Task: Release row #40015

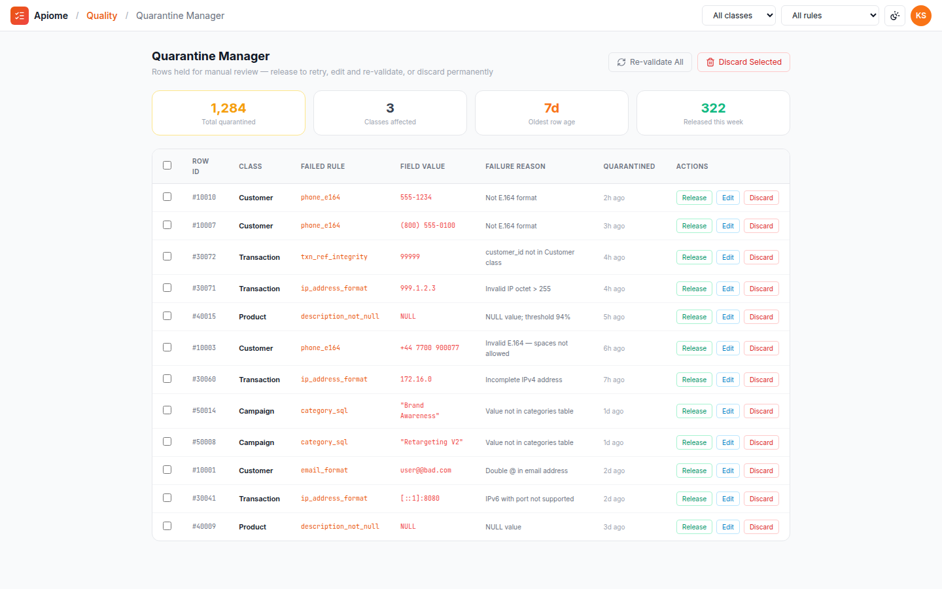Action: coord(694,317)
